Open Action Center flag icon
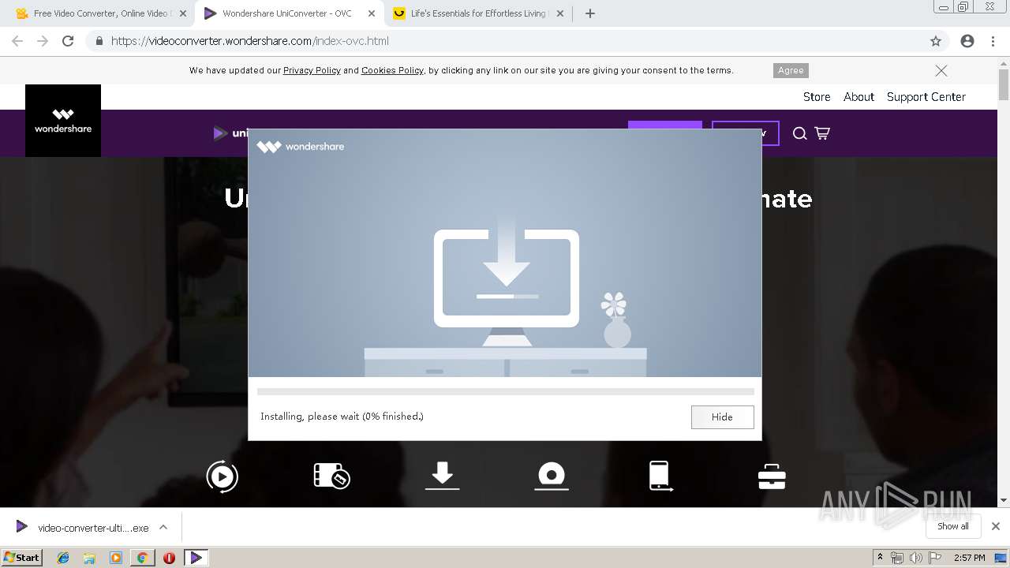The width and height of the screenshot is (1010, 568). tap(935, 558)
